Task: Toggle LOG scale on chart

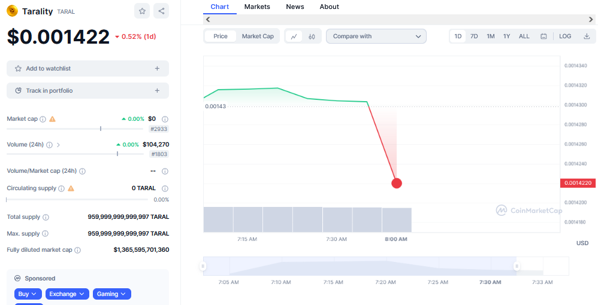Action: coord(565,36)
